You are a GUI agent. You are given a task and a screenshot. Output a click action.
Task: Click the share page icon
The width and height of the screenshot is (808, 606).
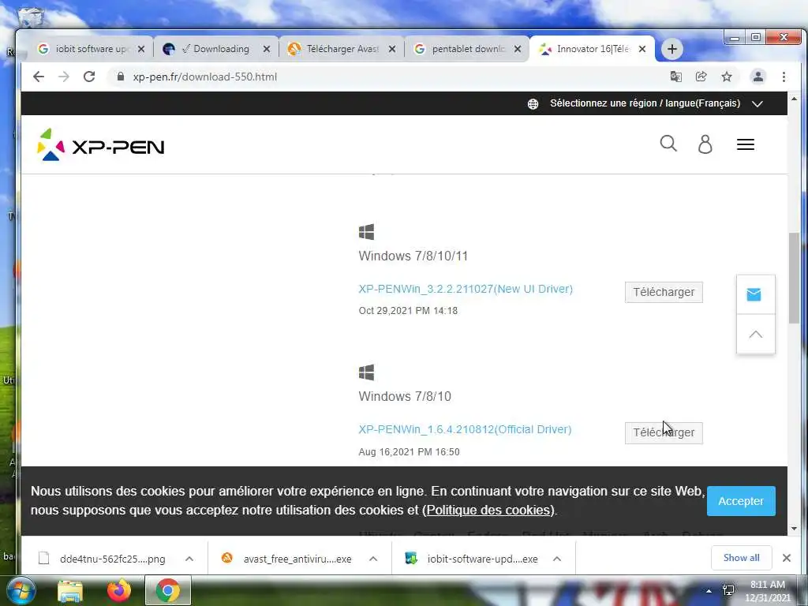tap(701, 77)
